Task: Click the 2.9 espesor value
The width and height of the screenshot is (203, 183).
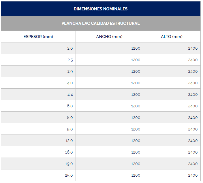Action: [x=70, y=71]
